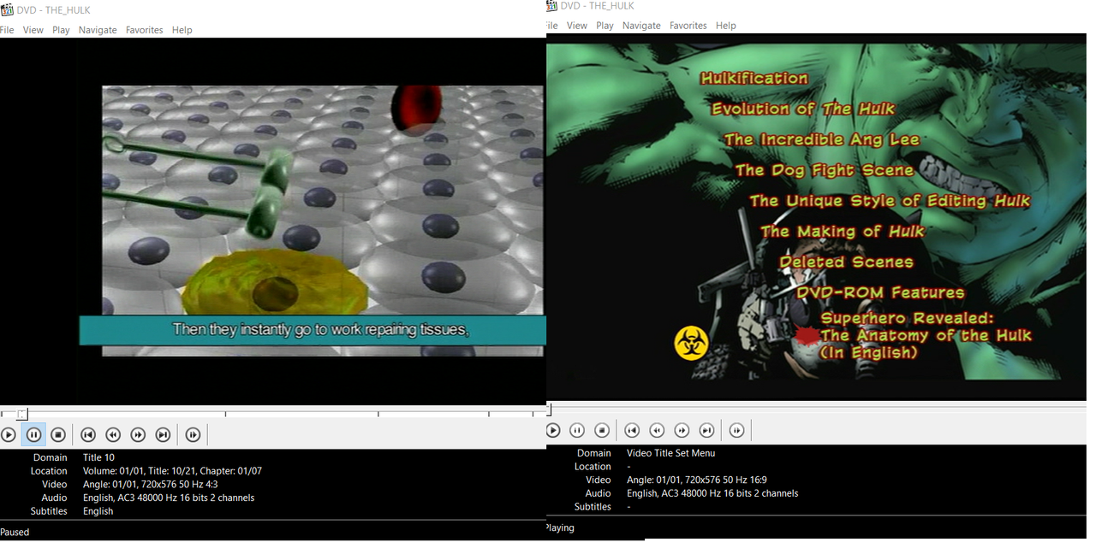The height and width of the screenshot is (542, 1096).
Task: Click Play button in right player window
Action: coord(552,431)
